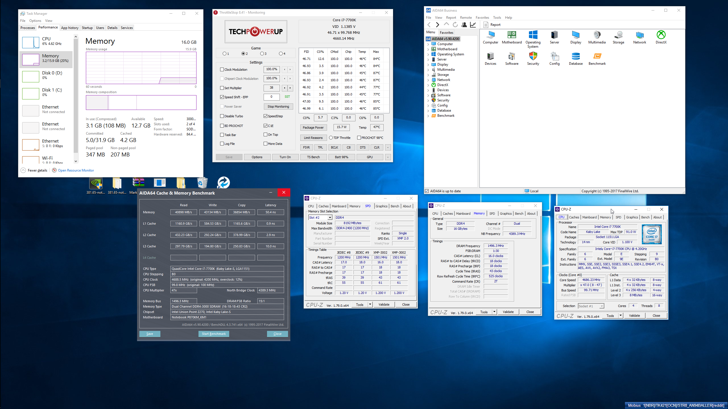Viewport: 728px width, 409px height.
Task: Open the Options menu in Task Manager
Action: click(35, 21)
